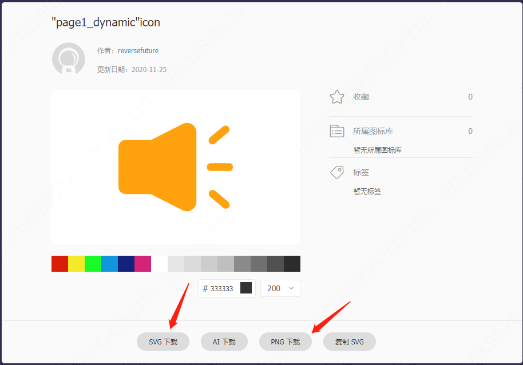Choose the light blue color swatch
Image resolution: width=523 pixels, height=365 pixels.
point(109,264)
